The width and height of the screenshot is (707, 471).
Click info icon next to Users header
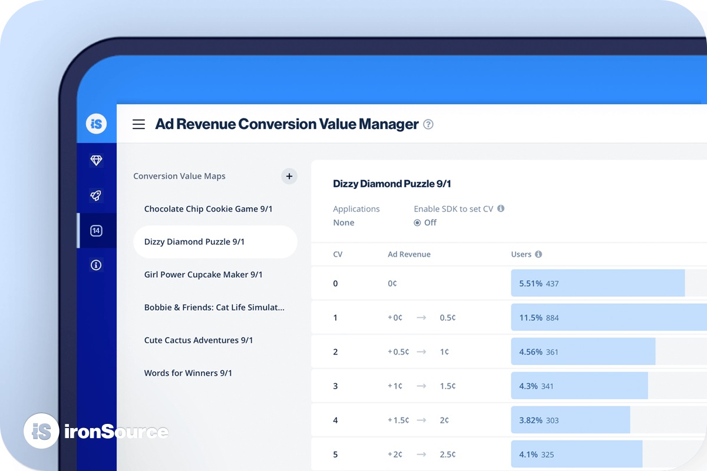(538, 254)
